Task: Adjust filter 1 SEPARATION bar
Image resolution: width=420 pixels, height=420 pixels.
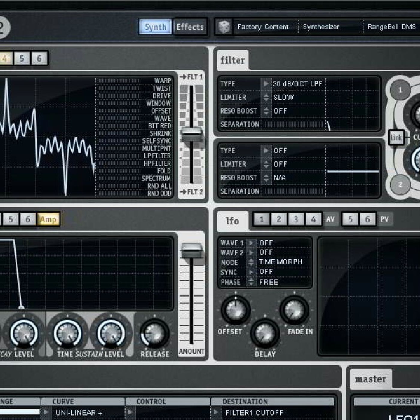Action: point(294,124)
